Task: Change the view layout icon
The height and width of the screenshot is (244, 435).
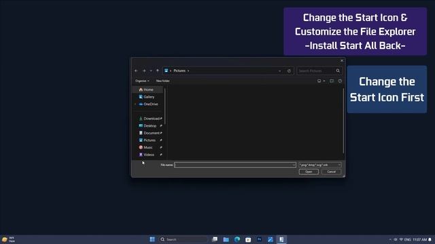Action: (x=319, y=81)
